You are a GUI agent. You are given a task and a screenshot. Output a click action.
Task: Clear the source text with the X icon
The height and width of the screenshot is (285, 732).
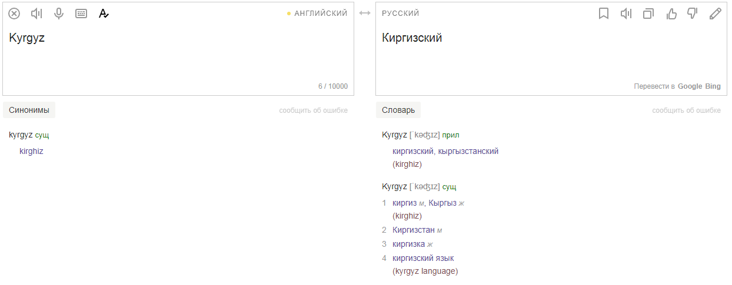click(x=14, y=14)
